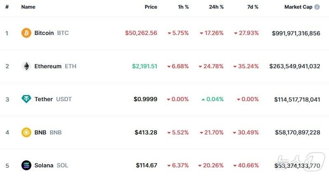This screenshot has width=329, height=176.
Task: Sort by the 1h % column header
Action: pyautogui.click(x=182, y=7)
